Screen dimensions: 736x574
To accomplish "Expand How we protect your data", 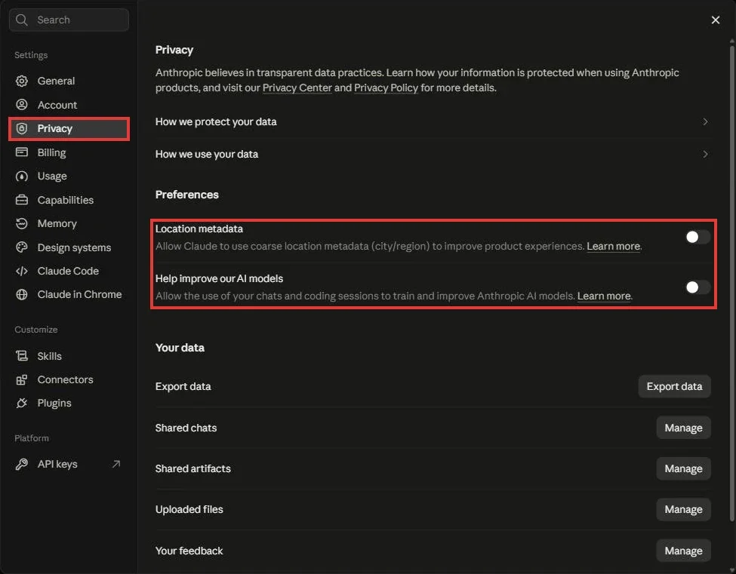I will [433, 122].
